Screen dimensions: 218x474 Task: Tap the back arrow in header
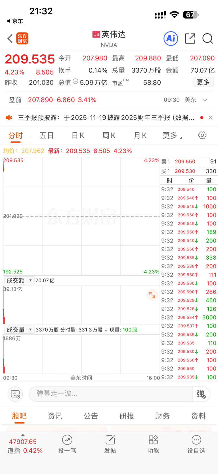[x=10, y=38]
